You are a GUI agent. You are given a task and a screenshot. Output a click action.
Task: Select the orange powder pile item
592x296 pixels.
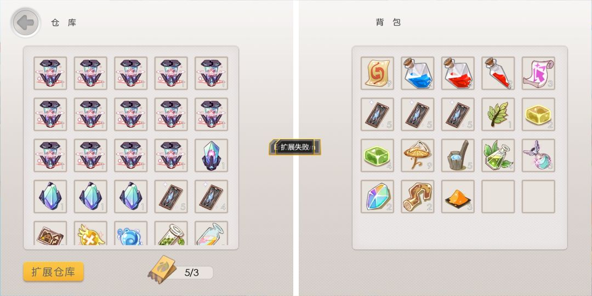(458, 197)
